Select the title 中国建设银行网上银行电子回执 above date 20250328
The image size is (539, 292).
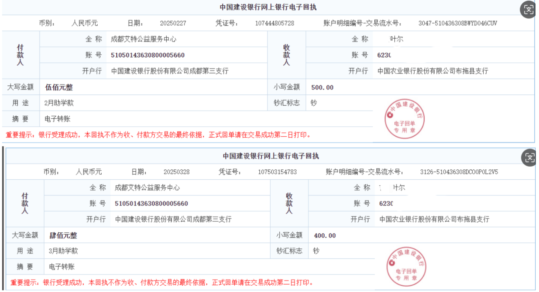click(271, 156)
